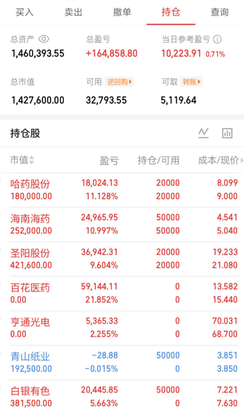Open info icon beside 当日参考盈亏
The width and height of the screenshot is (244, 413).
click(217, 39)
